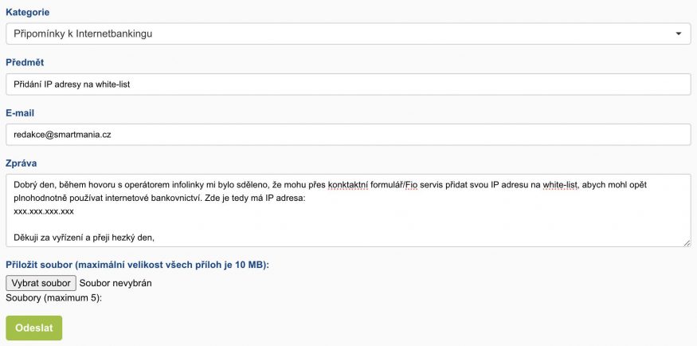Click the underlined 'white-list' word in the message body
The height and width of the screenshot is (346, 697).
pos(562,185)
